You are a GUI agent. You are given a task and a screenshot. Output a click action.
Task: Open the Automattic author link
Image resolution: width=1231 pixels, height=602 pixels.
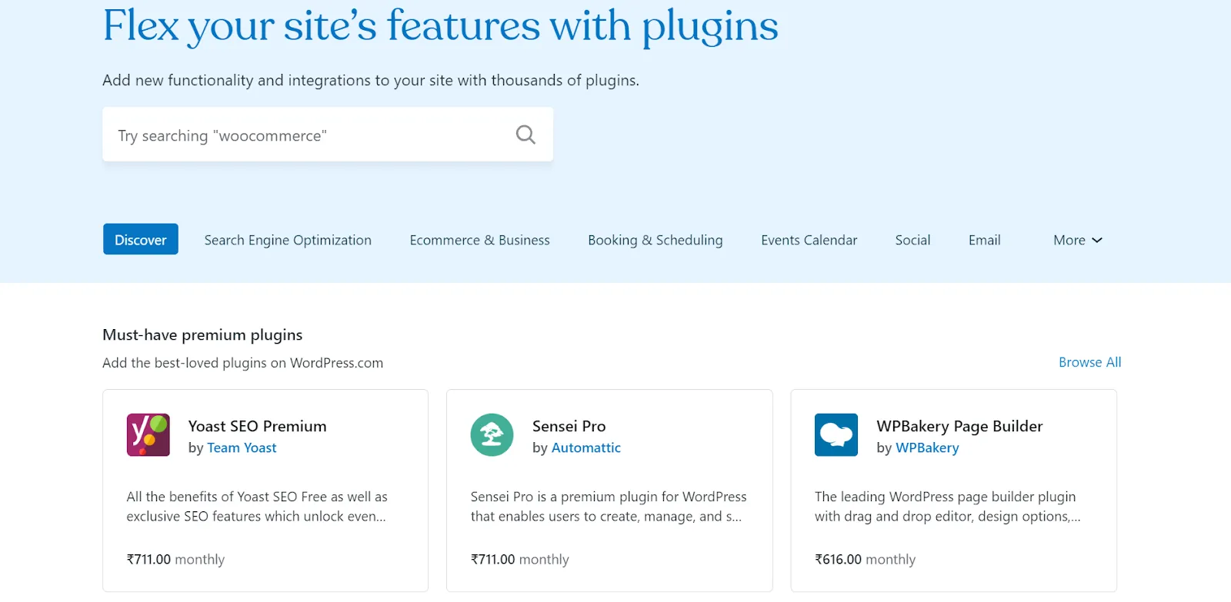[585, 447]
